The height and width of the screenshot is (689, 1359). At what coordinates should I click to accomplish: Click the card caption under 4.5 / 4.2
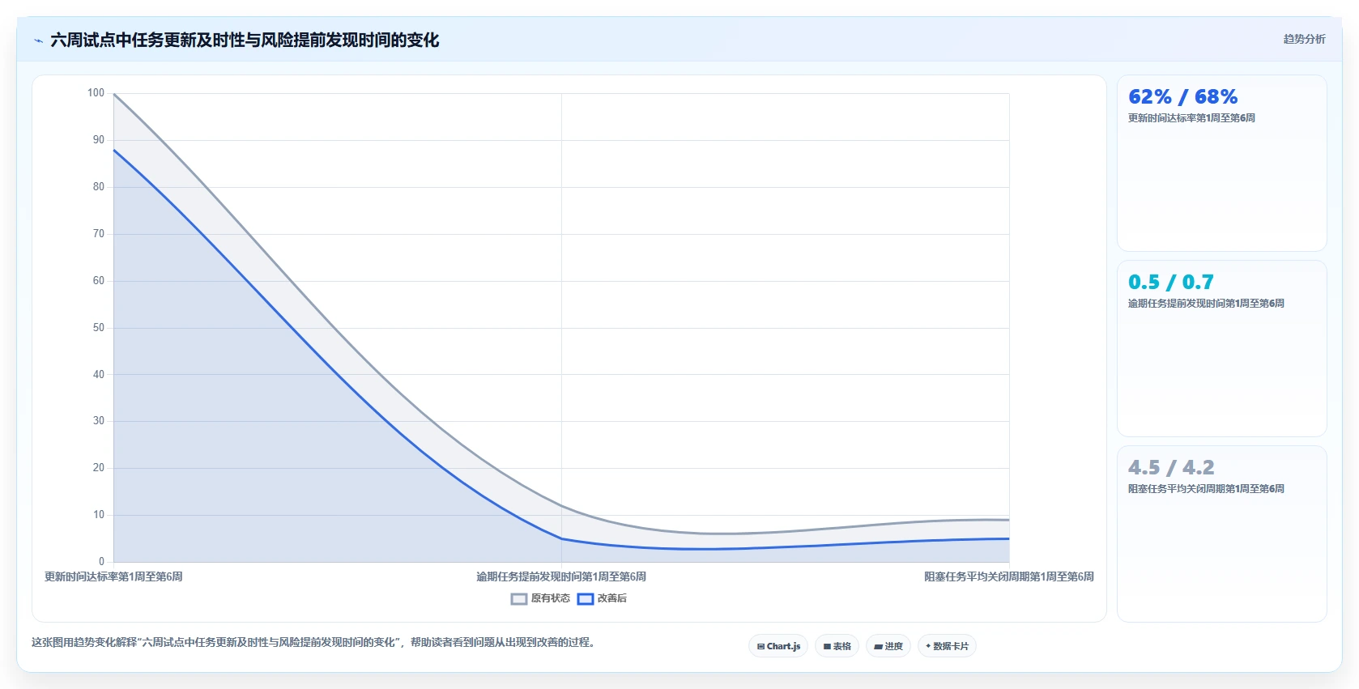(1206, 489)
